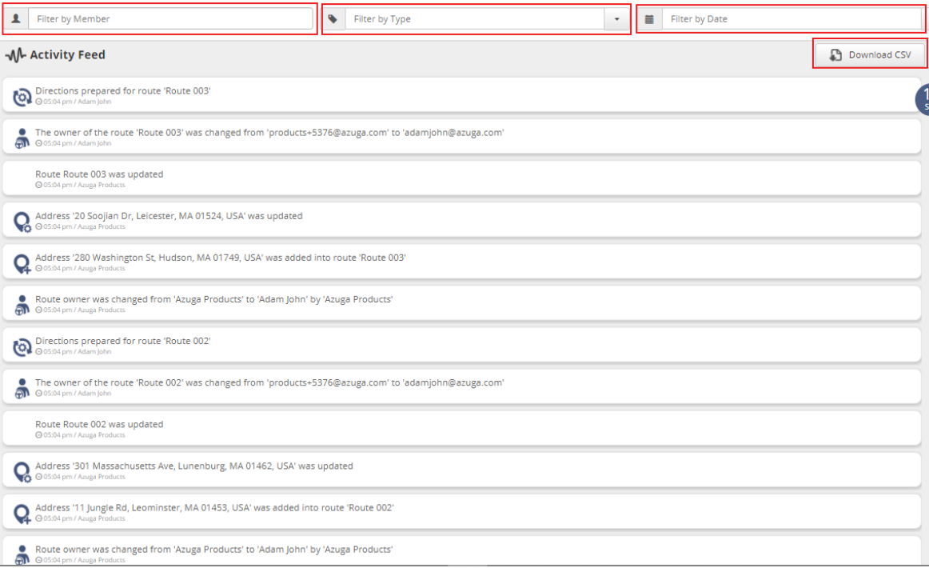Click the Activity Feed pulse icon
The image size is (929, 568).
pyautogui.click(x=16, y=55)
